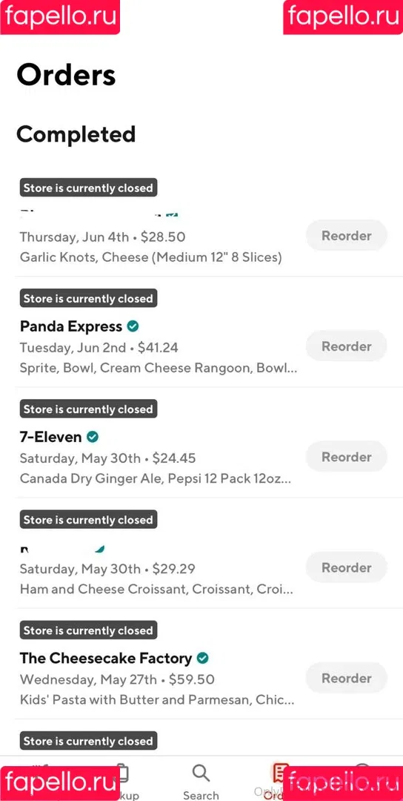
Task: Select the Search tab label
Action: pyautogui.click(x=201, y=795)
